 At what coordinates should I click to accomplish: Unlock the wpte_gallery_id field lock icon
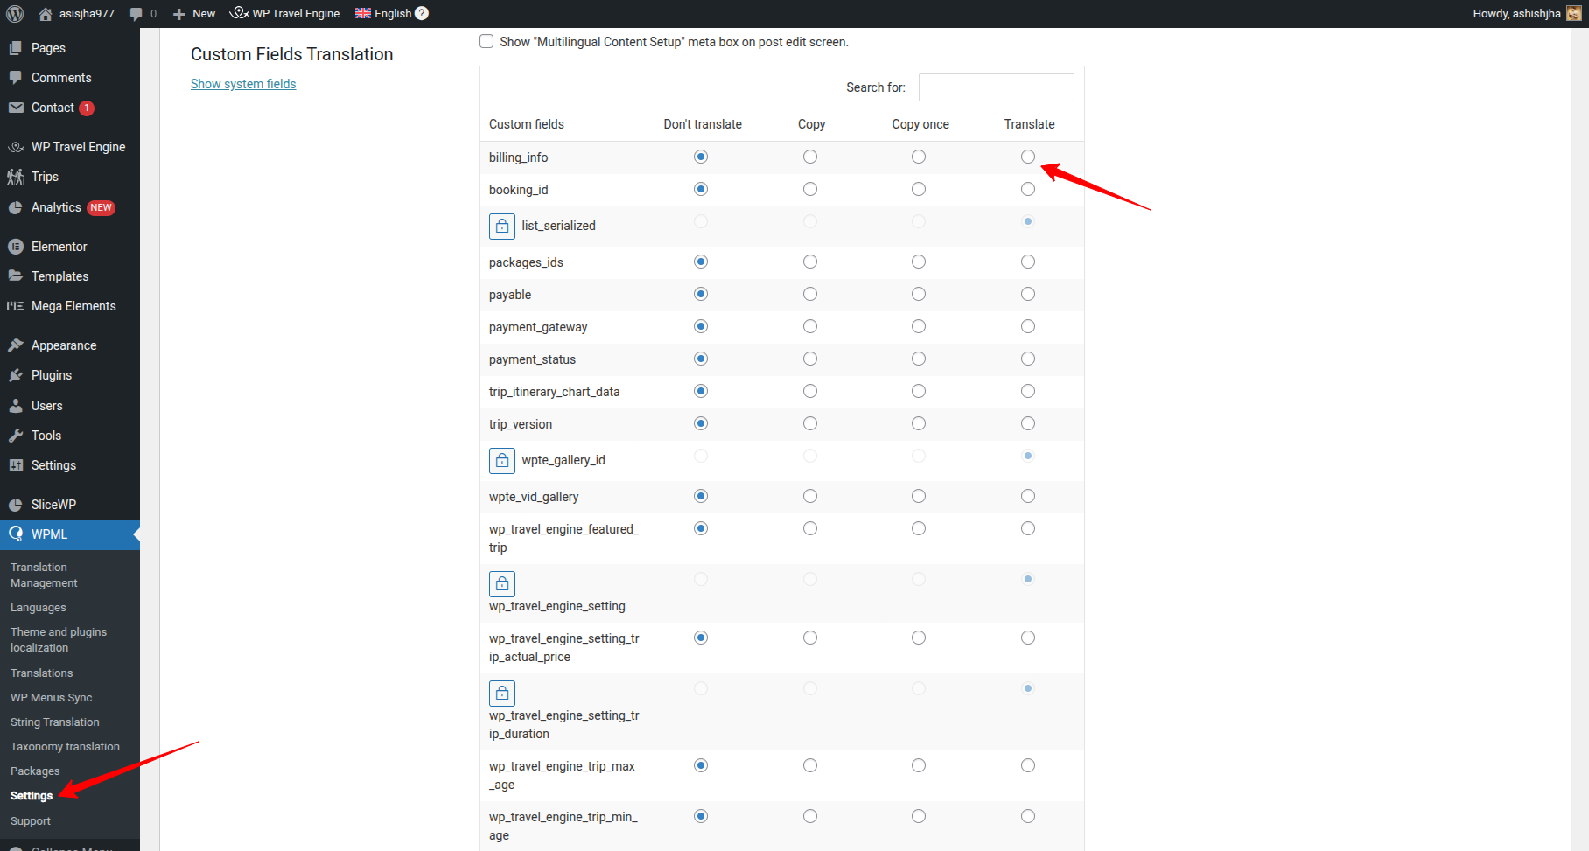point(502,460)
